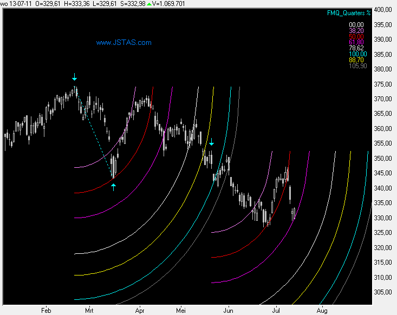Click the Feb label on the time axis
Viewport: 397px width, 315px height.
point(46,311)
